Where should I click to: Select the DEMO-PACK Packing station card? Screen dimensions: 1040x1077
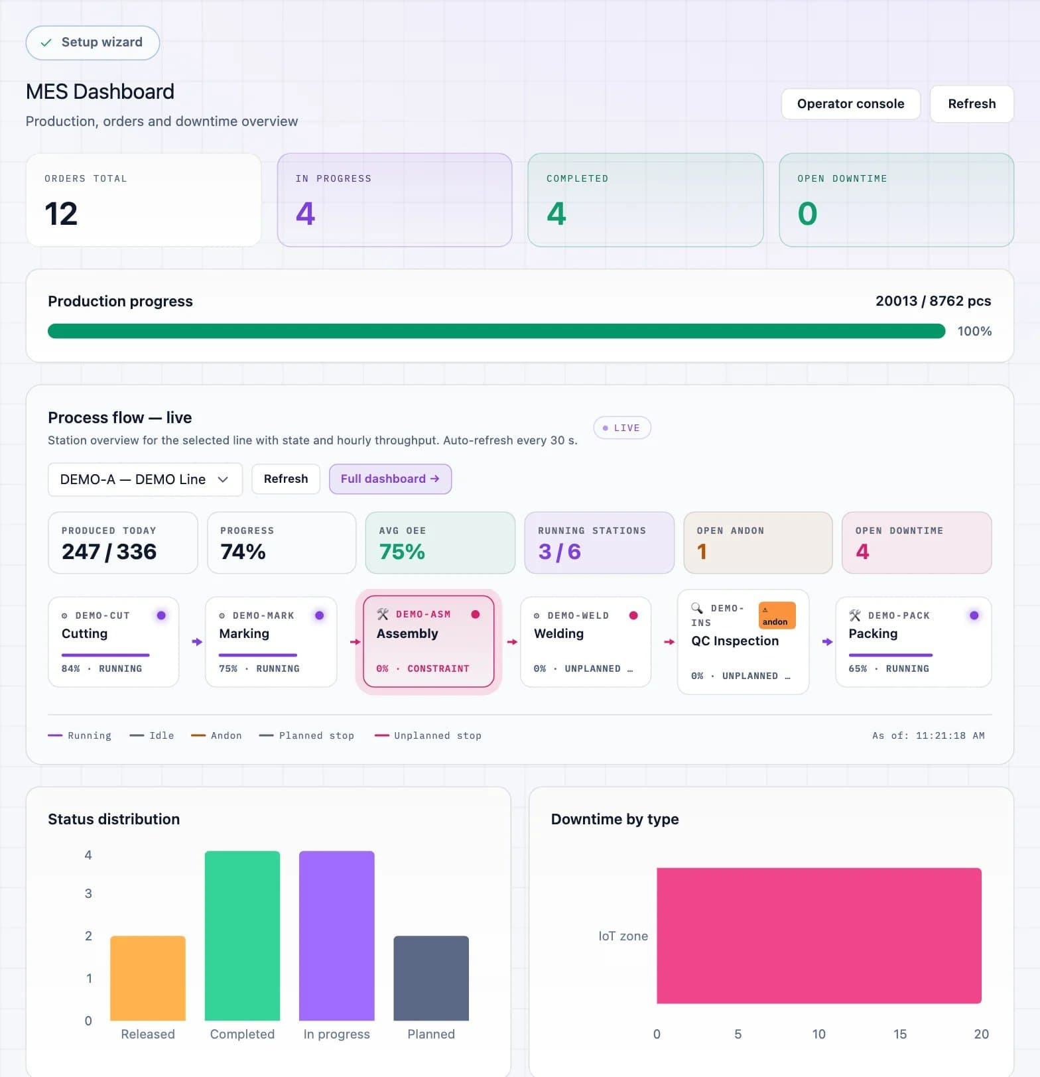[x=913, y=642]
